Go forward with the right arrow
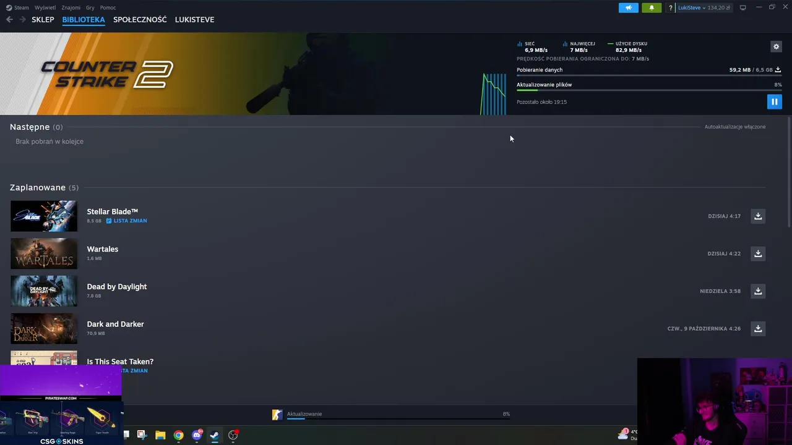The width and height of the screenshot is (792, 445). pyautogui.click(x=22, y=20)
